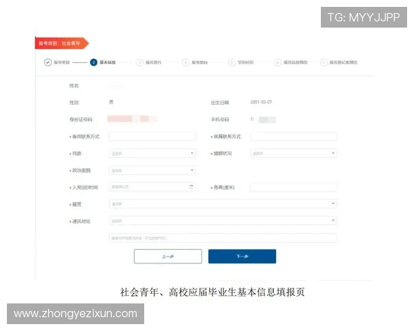The width and height of the screenshot is (414, 331).
Task: Click the 上一步 button
Action: pos(168,257)
